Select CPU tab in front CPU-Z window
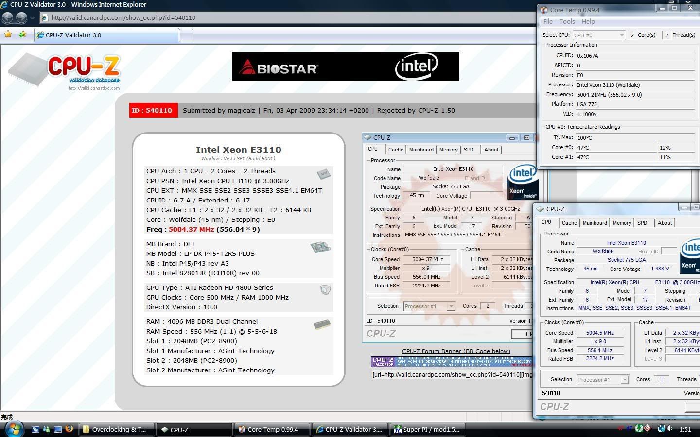The width and height of the screenshot is (700, 437). coord(546,222)
